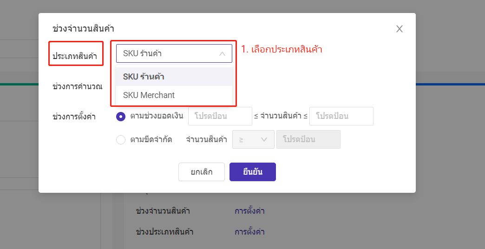
Task: Click the ช่วงการตั้งค่า label text
Action: pos(74,117)
